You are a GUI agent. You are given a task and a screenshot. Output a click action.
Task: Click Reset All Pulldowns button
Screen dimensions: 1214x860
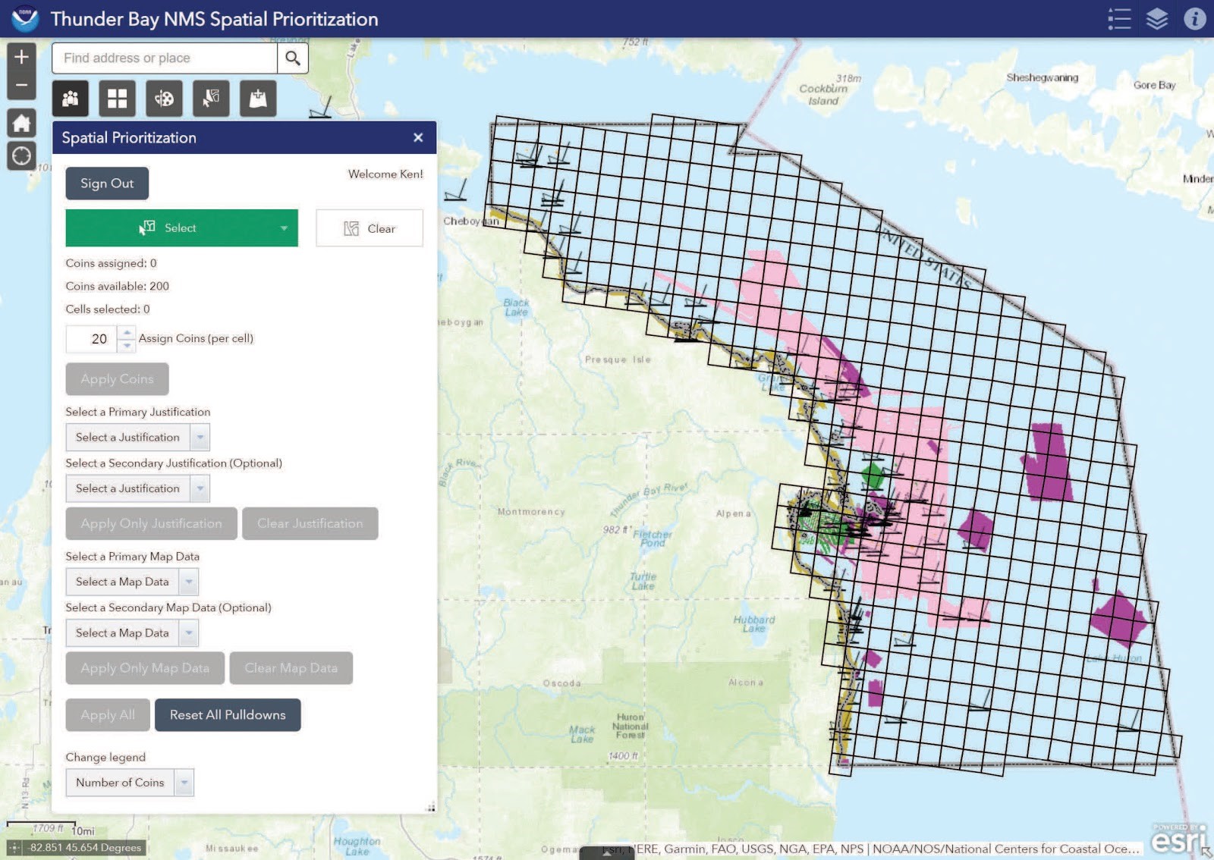point(228,715)
